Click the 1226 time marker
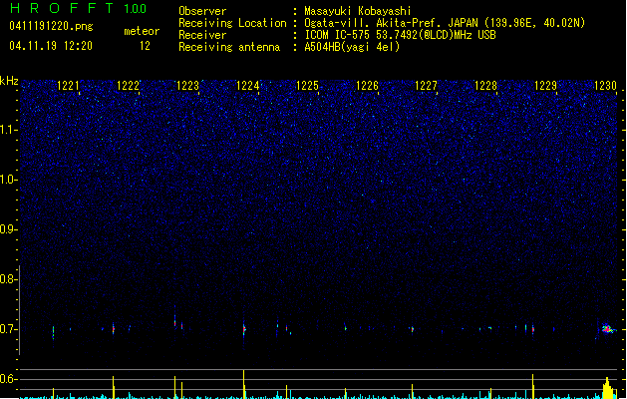The width and height of the screenshot is (627, 399). click(367, 86)
